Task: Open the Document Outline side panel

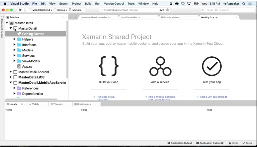Action: [2, 27]
